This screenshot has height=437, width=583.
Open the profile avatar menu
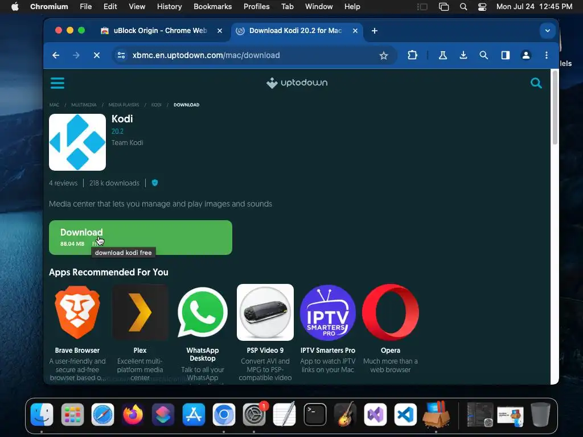525,55
